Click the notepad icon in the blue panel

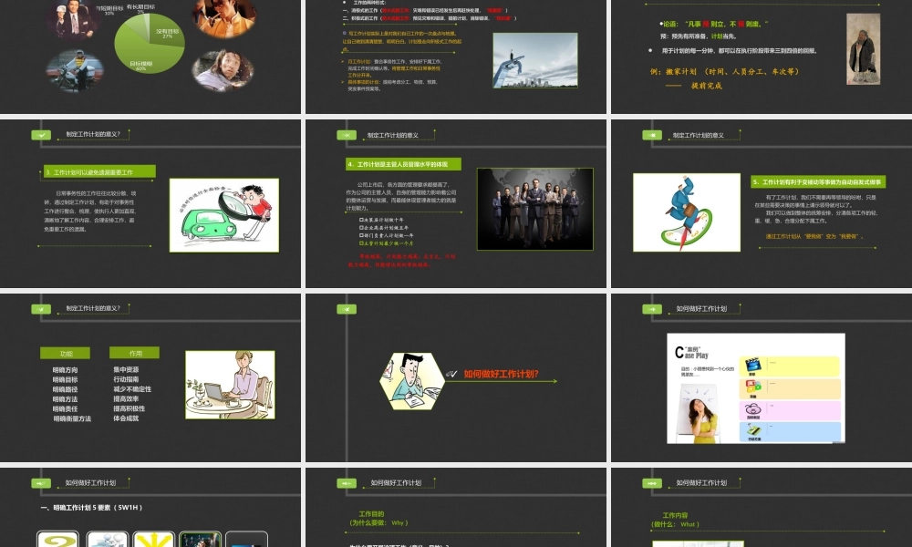coord(752,428)
